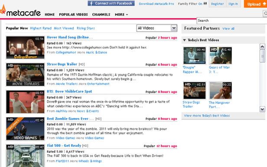
Task: Click the orange Upload button
Action: click(x=255, y=4)
